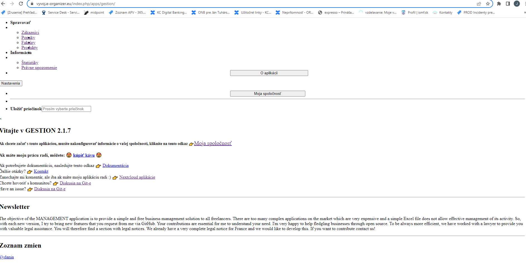
Task: Open the Zákazníci menu link
Action: (30, 33)
